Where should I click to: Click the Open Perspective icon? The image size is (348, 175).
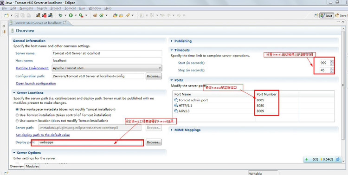coord(316,15)
